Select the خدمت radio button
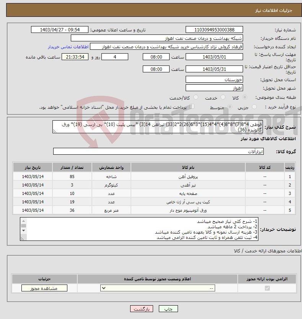 (x=223, y=97)
